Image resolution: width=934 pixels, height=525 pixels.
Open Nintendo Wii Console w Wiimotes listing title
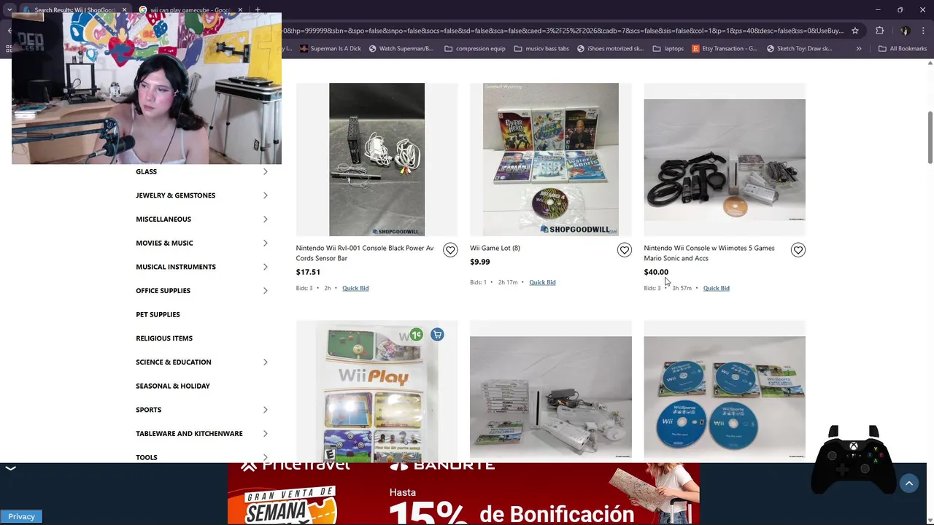[x=709, y=253]
